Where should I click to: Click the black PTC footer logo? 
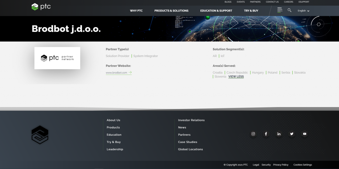(x=40, y=135)
